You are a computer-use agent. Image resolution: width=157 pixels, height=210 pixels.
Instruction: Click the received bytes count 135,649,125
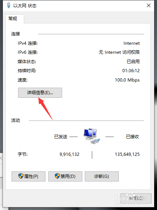coord(127,154)
